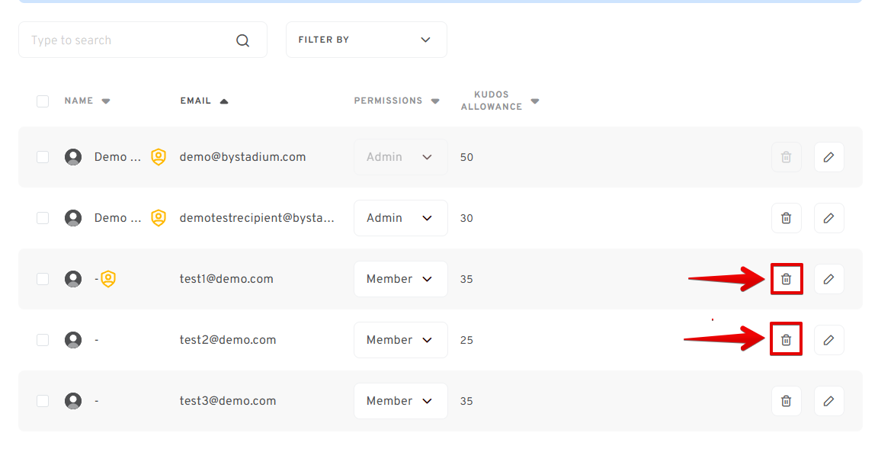
Task: Toggle the select-all checkbox in header
Action: pos(43,101)
